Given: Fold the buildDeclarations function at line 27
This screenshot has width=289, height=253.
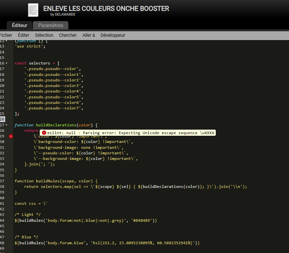Looking at the screenshot, I should click(x=6, y=125).
